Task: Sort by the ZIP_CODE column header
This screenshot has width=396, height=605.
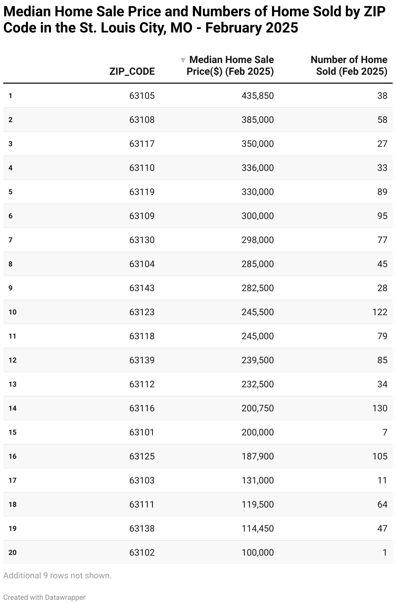Action: click(x=132, y=71)
